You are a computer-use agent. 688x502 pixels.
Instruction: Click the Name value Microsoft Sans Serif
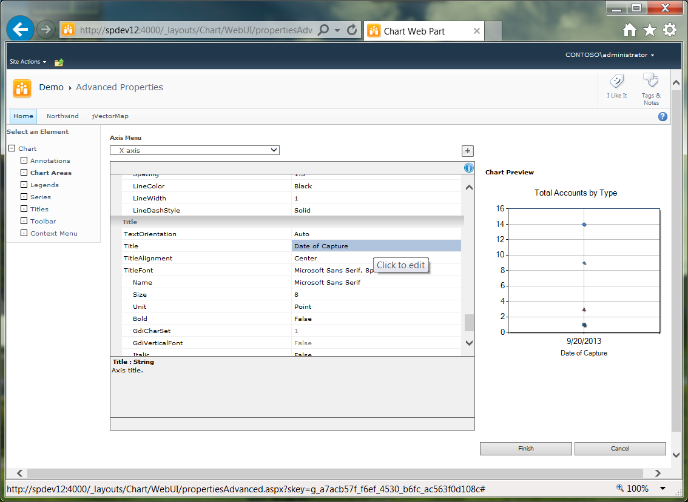(x=377, y=283)
